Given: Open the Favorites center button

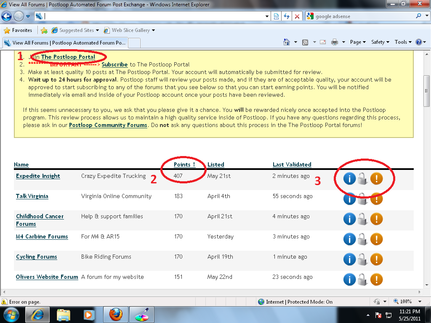Looking at the screenshot, I should click(x=18, y=30).
